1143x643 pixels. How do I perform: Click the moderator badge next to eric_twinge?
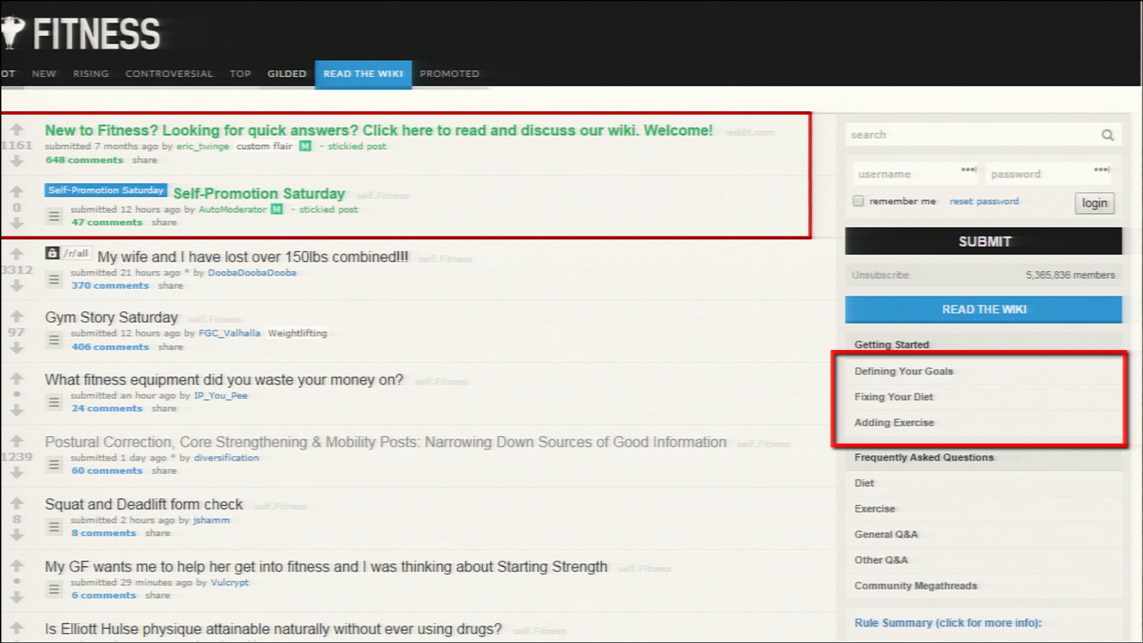point(305,146)
